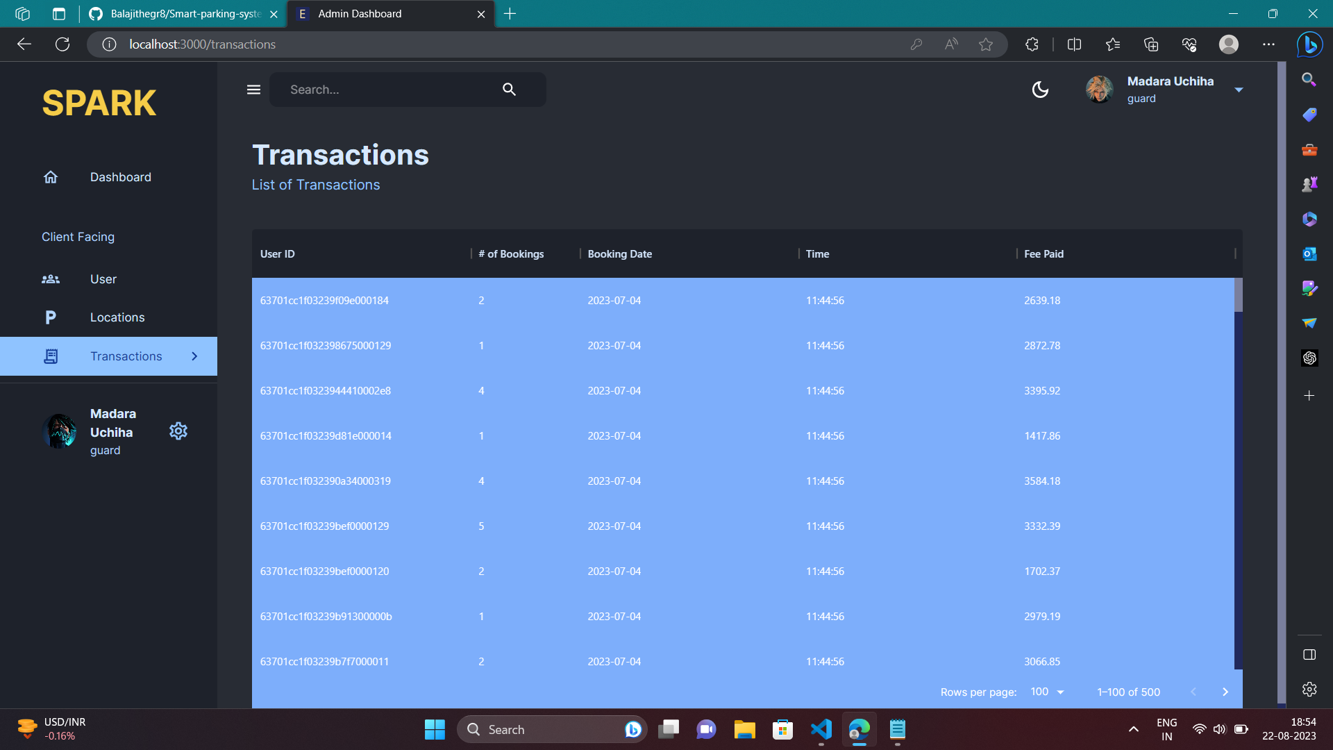Toggle browser split screen icon

[x=1074, y=44]
